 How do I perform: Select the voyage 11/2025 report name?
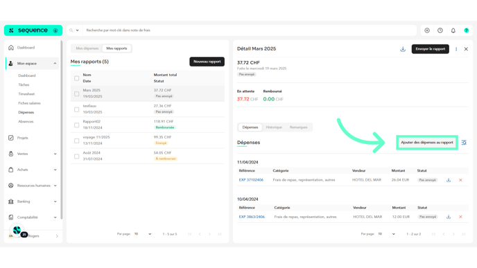click(96, 137)
